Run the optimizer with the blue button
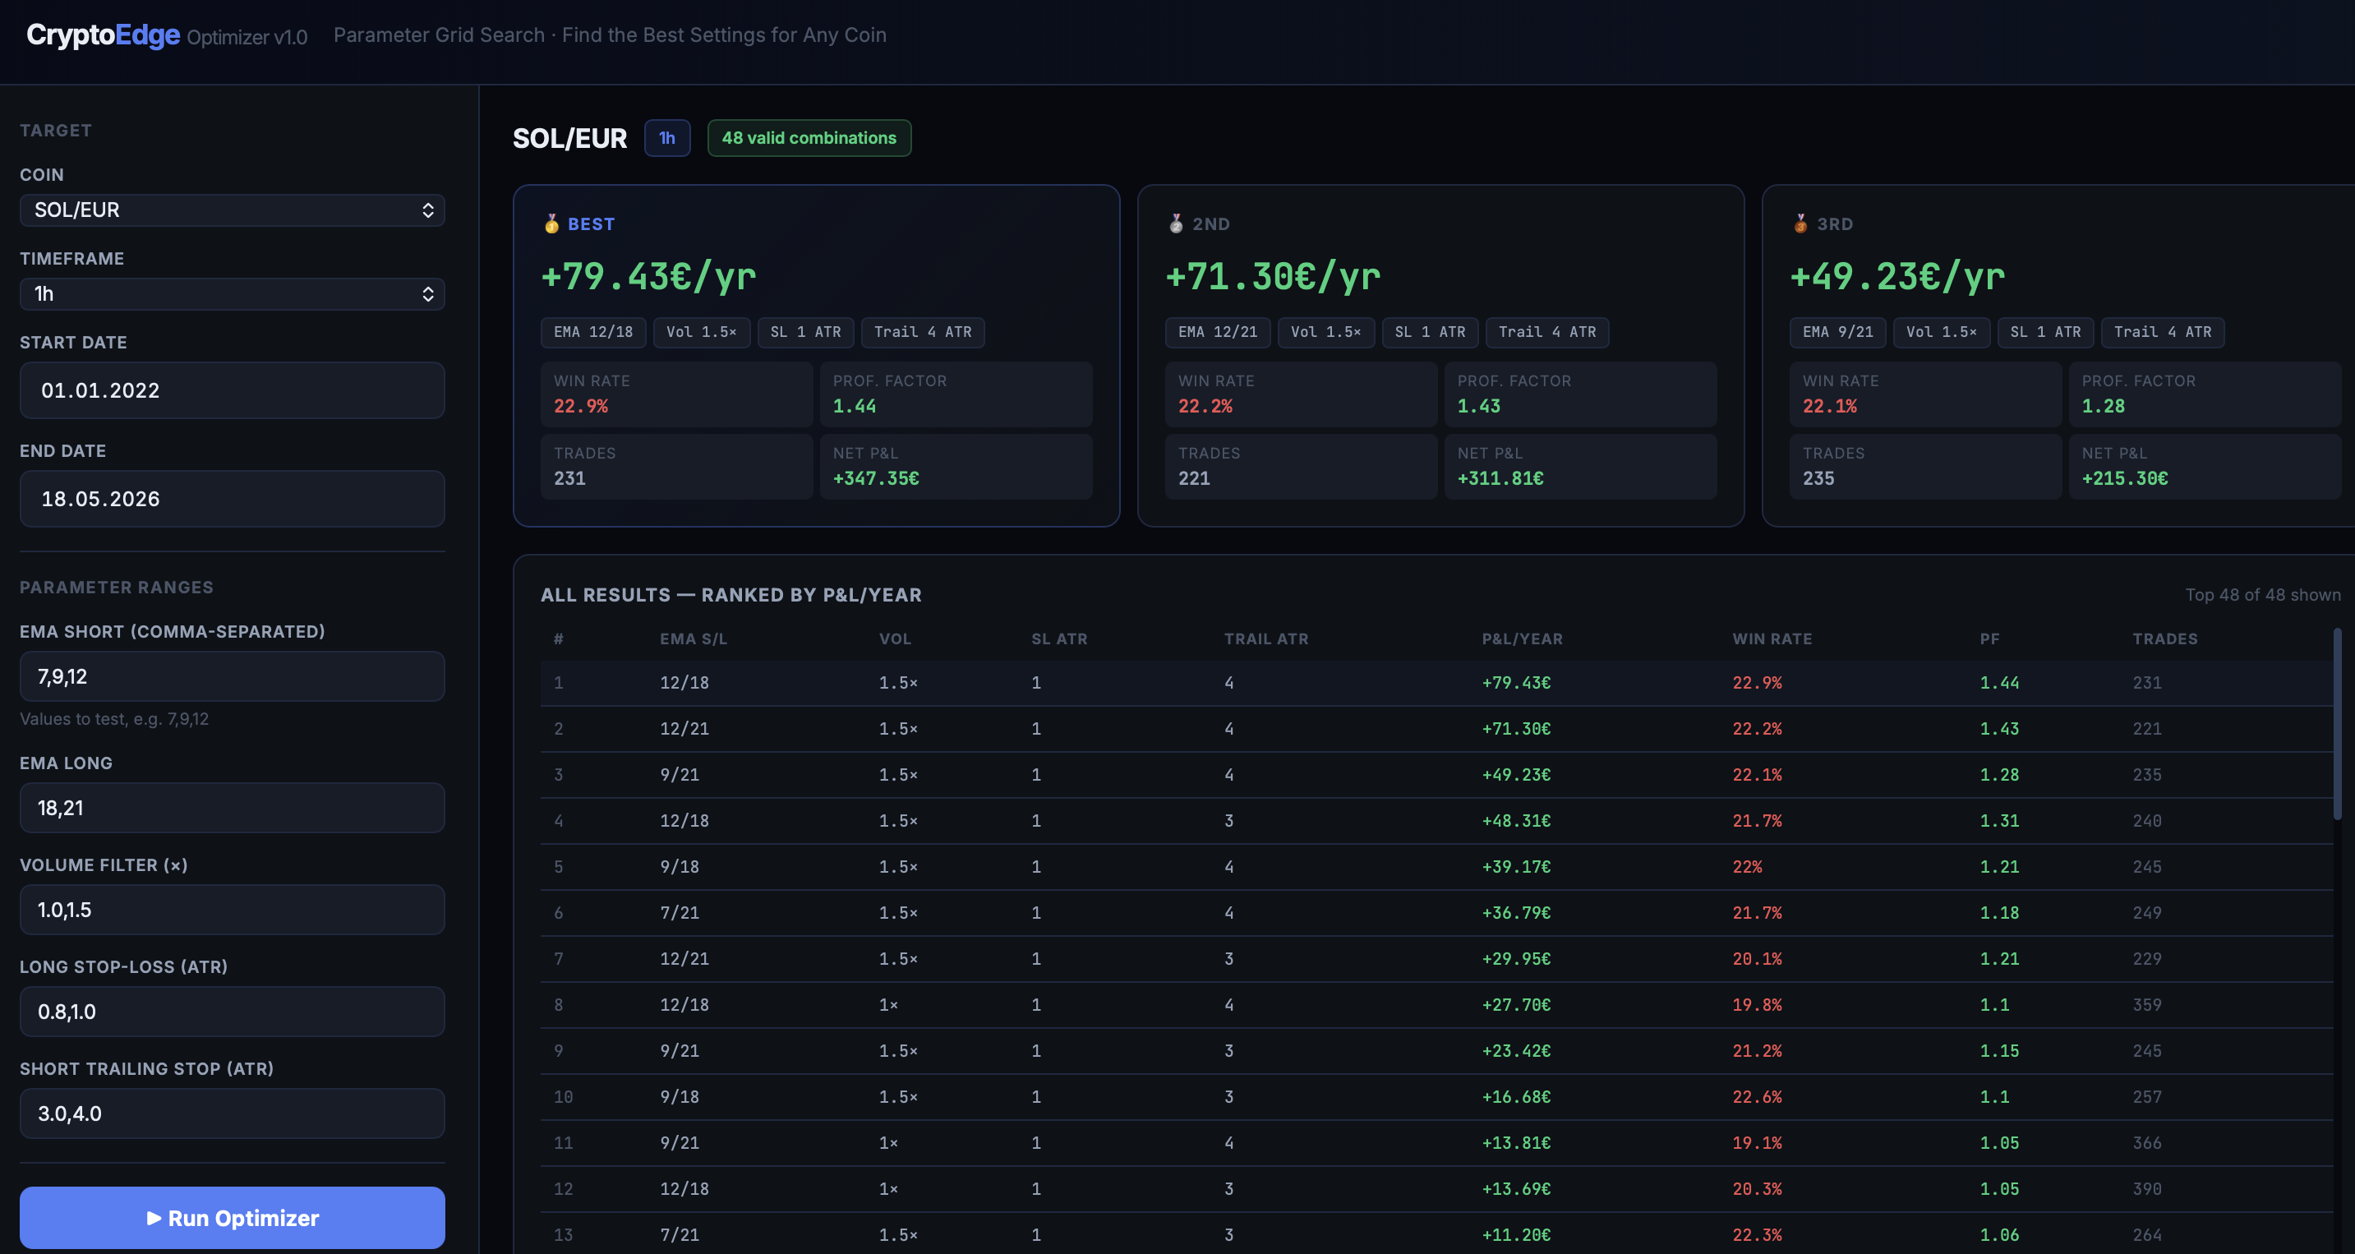This screenshot has width=2355, height=1254. (x=233, y=1219)
